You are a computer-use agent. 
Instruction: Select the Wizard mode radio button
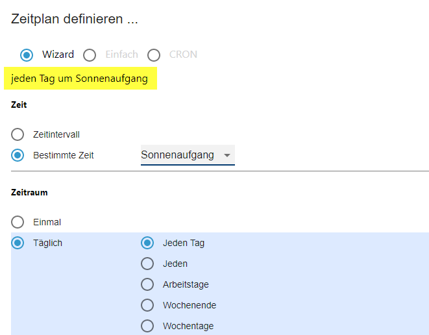coord(27,55)
